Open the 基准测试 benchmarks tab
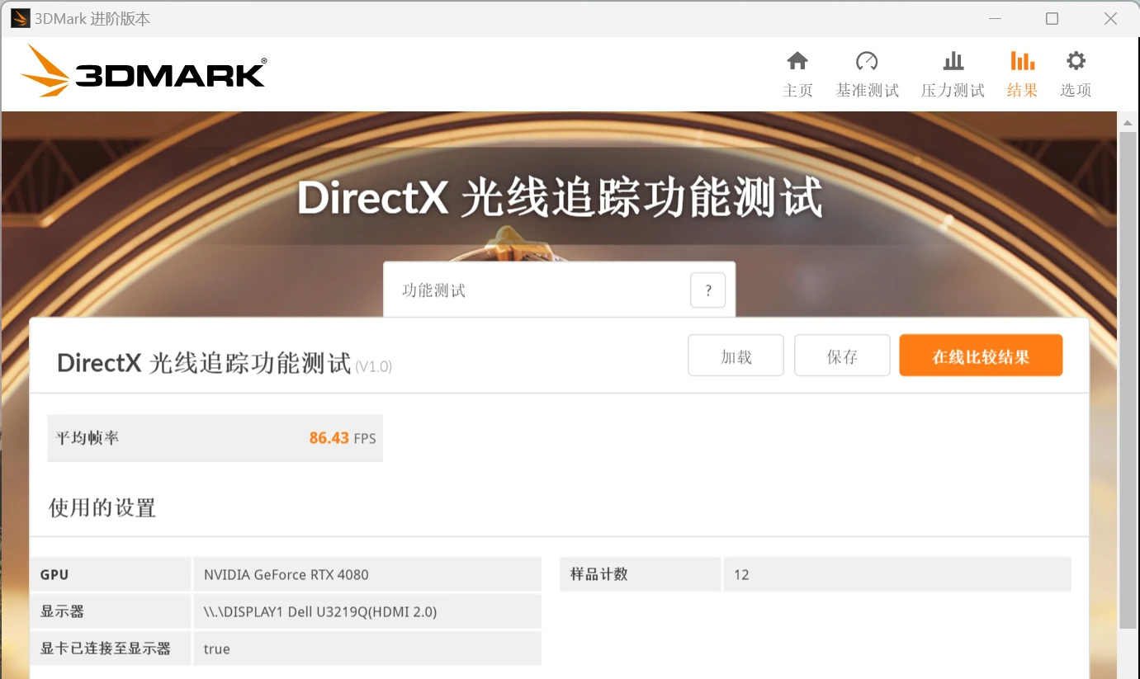 867,74
